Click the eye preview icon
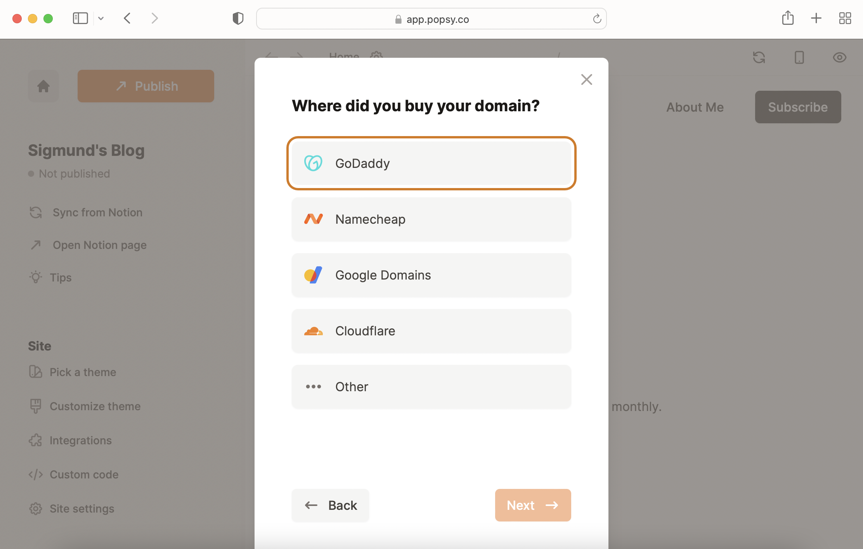Image resolution: width=863 pixels, height=549 pixels. [839, 57]
